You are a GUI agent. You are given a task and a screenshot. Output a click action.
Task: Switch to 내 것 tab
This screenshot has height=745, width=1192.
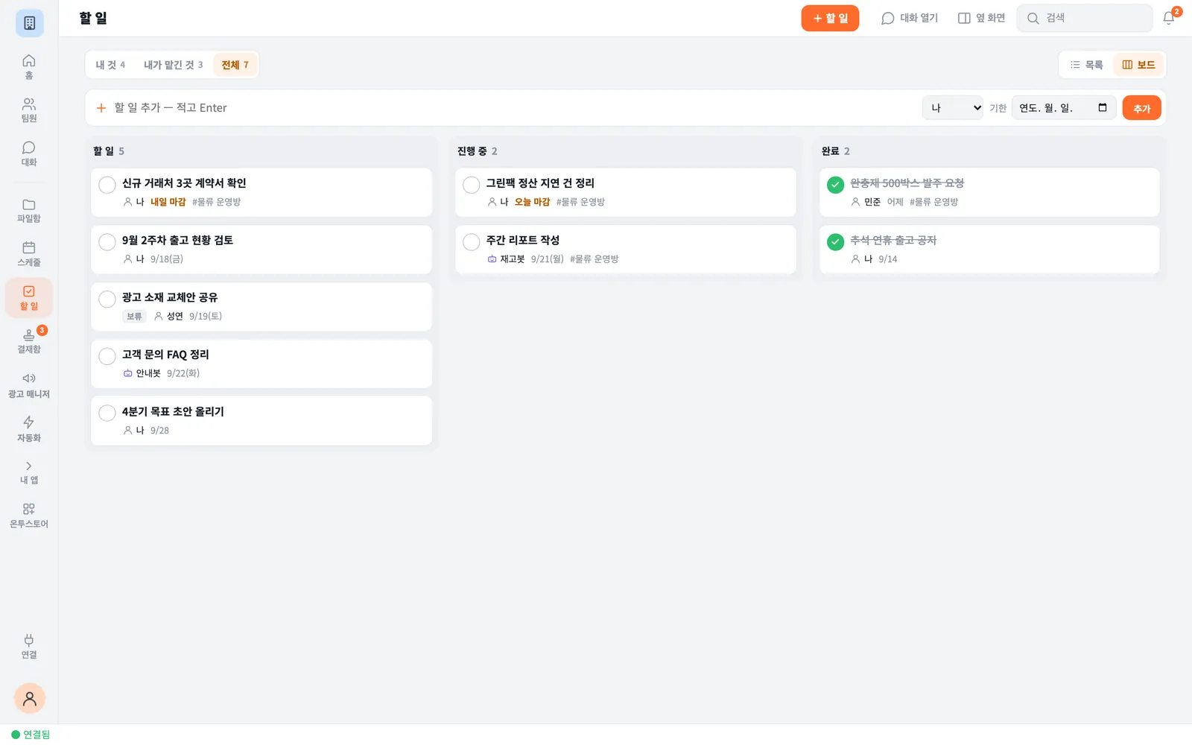point(110,65)
